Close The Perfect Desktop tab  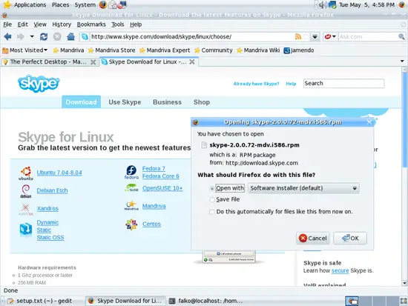coord(93,62)
